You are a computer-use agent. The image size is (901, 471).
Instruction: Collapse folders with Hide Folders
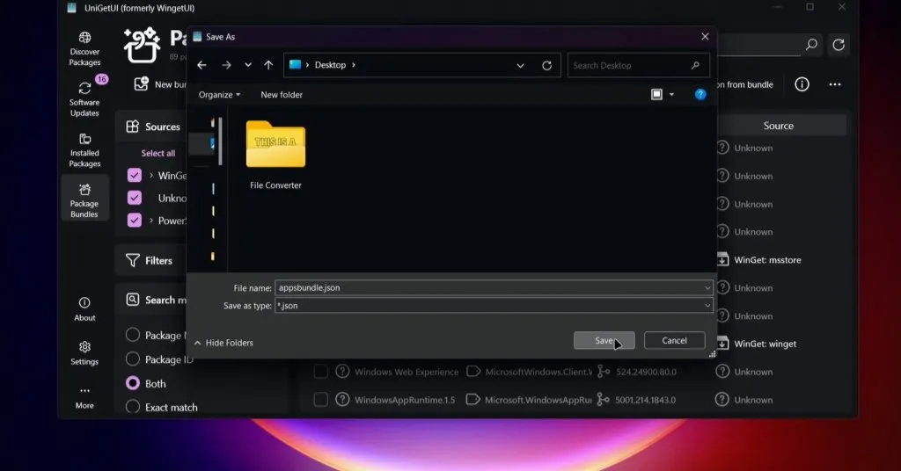[223, 343]
